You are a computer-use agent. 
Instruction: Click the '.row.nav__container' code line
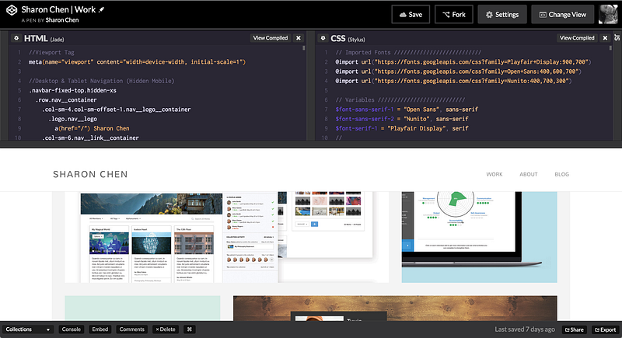tap(66, 100)
